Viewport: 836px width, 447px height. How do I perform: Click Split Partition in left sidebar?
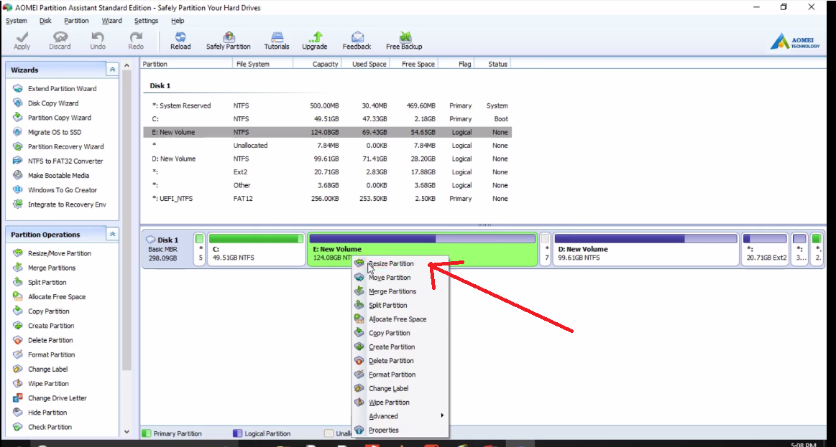[x=47, y=282]
